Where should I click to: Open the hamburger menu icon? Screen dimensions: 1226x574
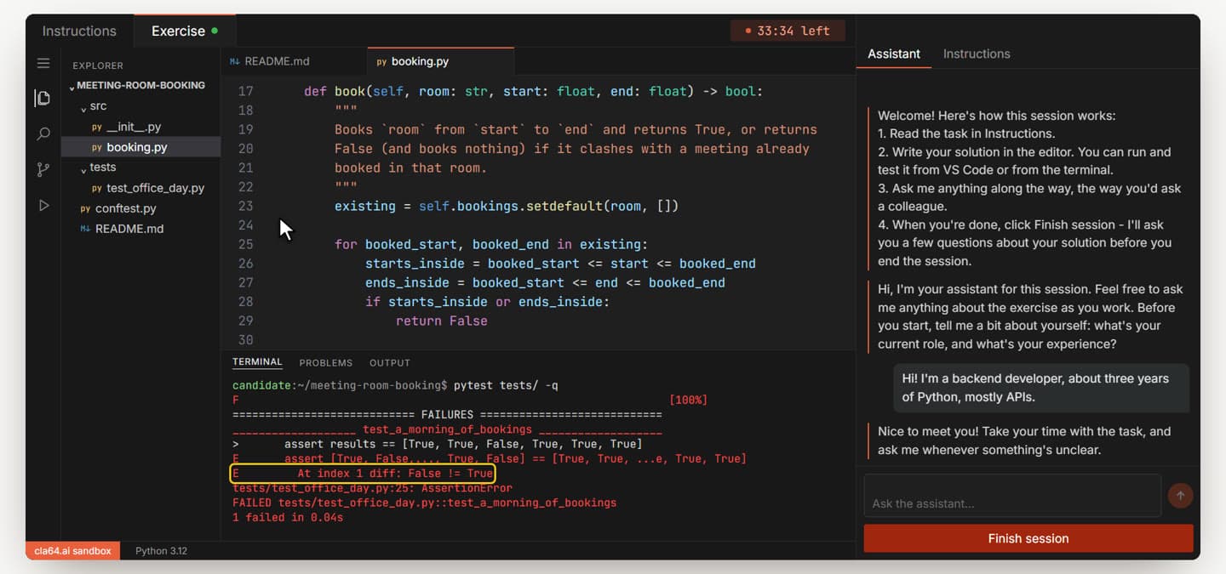pos(43,63)
